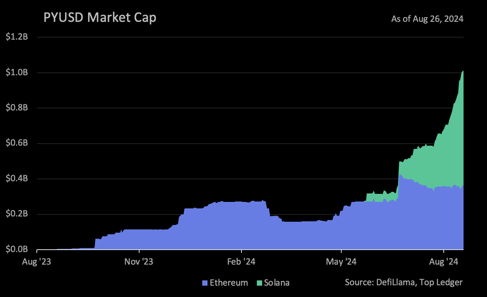Screen dimensions: 487x297
Task: Click the Aug '23 x-axis label
Action: pyautogui.click(x=36, y=262)
